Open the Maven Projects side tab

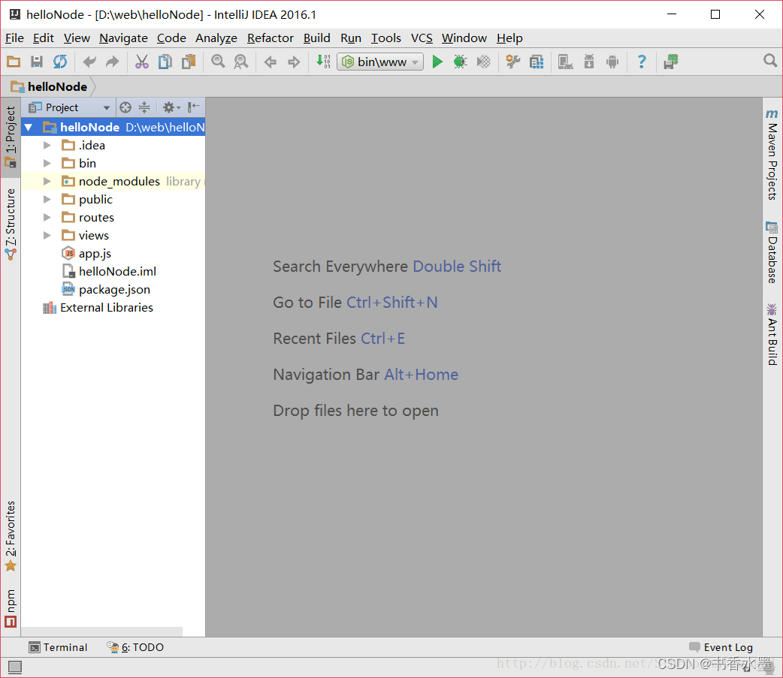tap(772, 155)
